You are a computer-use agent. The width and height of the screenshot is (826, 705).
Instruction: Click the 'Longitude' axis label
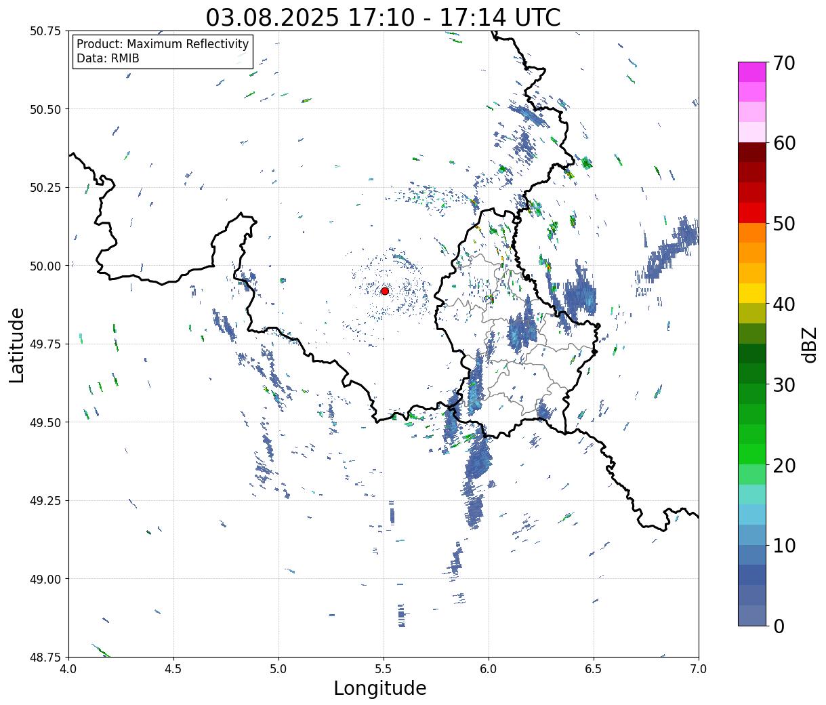coord(380,688)
